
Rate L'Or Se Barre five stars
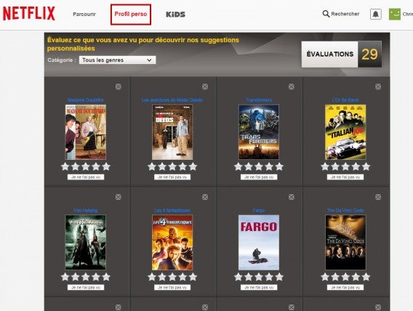pyautogui.click(x=366, y=166)
